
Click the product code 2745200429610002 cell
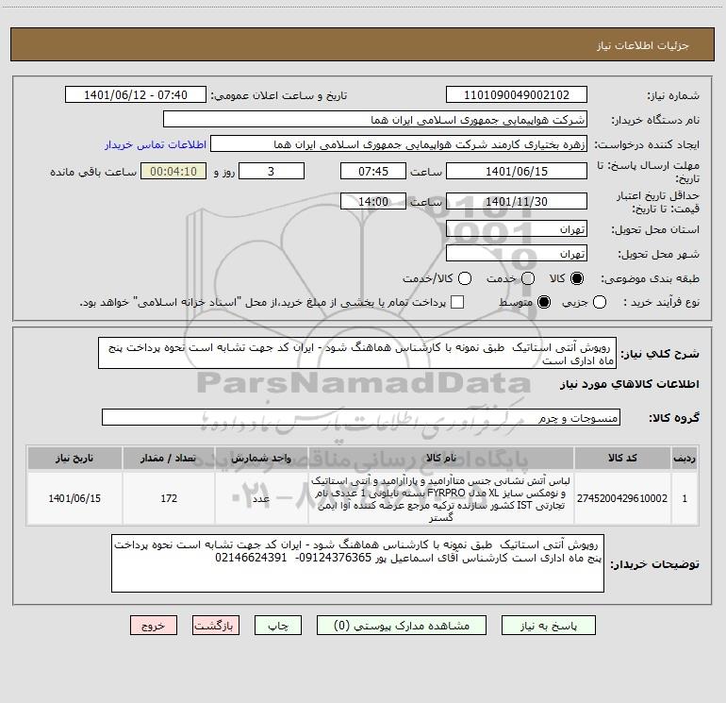coord(622,498)
